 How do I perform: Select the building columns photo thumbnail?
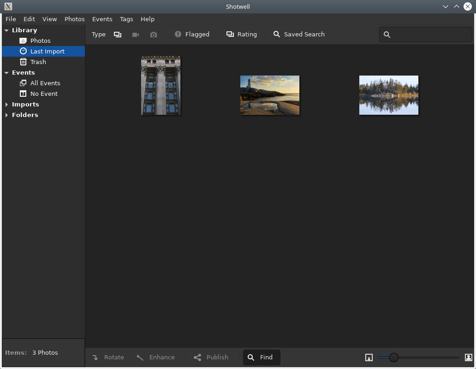coord(161,86)
